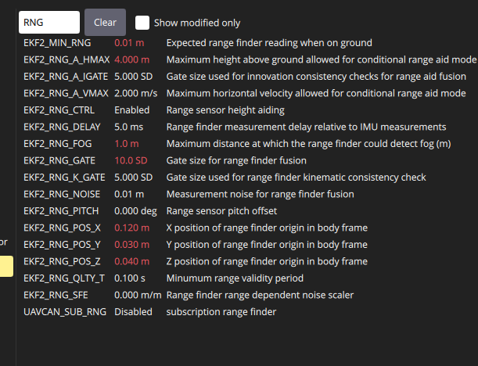
Task: Edit the EKF2_RNG_FOG value 1.0 m
Action: coord(128,144)
